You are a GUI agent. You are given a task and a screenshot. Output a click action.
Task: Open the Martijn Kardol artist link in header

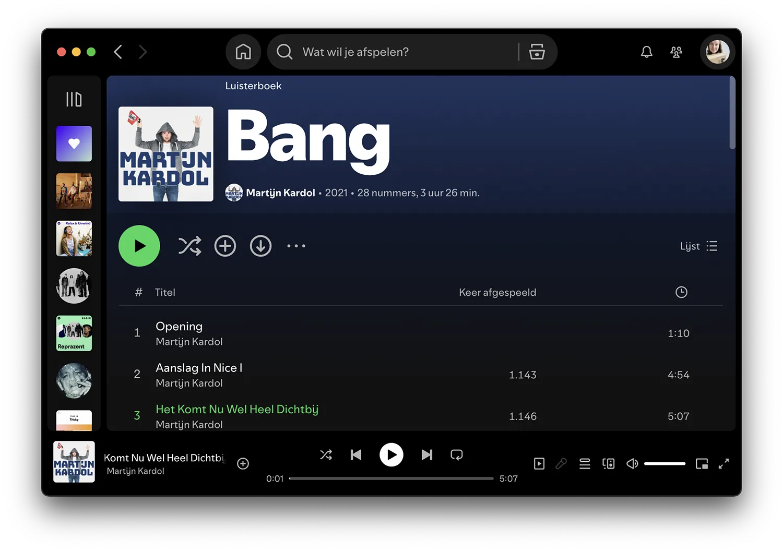(280, 193)
